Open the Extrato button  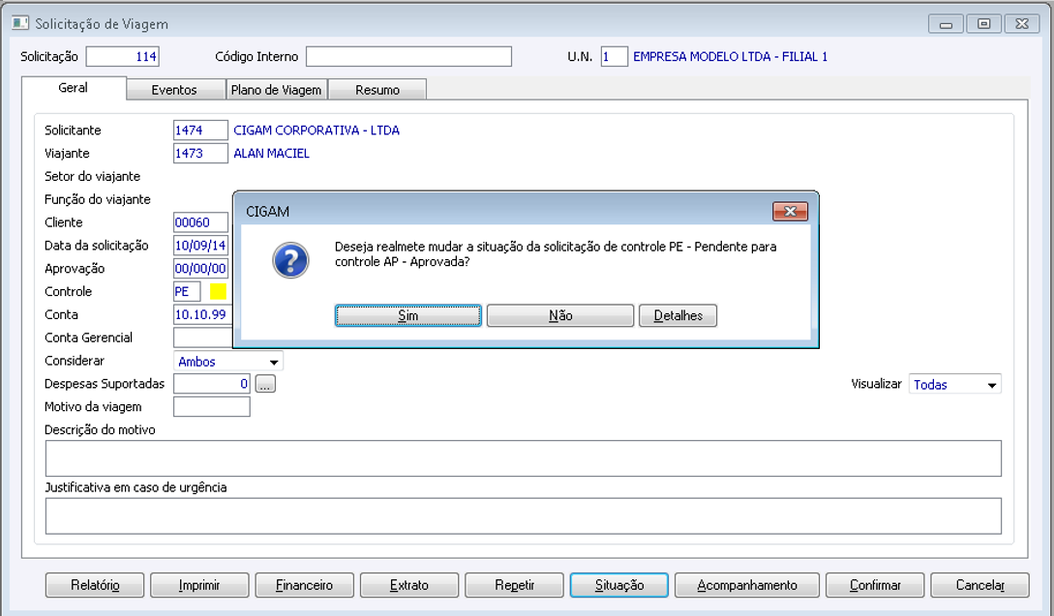(409, 585)
